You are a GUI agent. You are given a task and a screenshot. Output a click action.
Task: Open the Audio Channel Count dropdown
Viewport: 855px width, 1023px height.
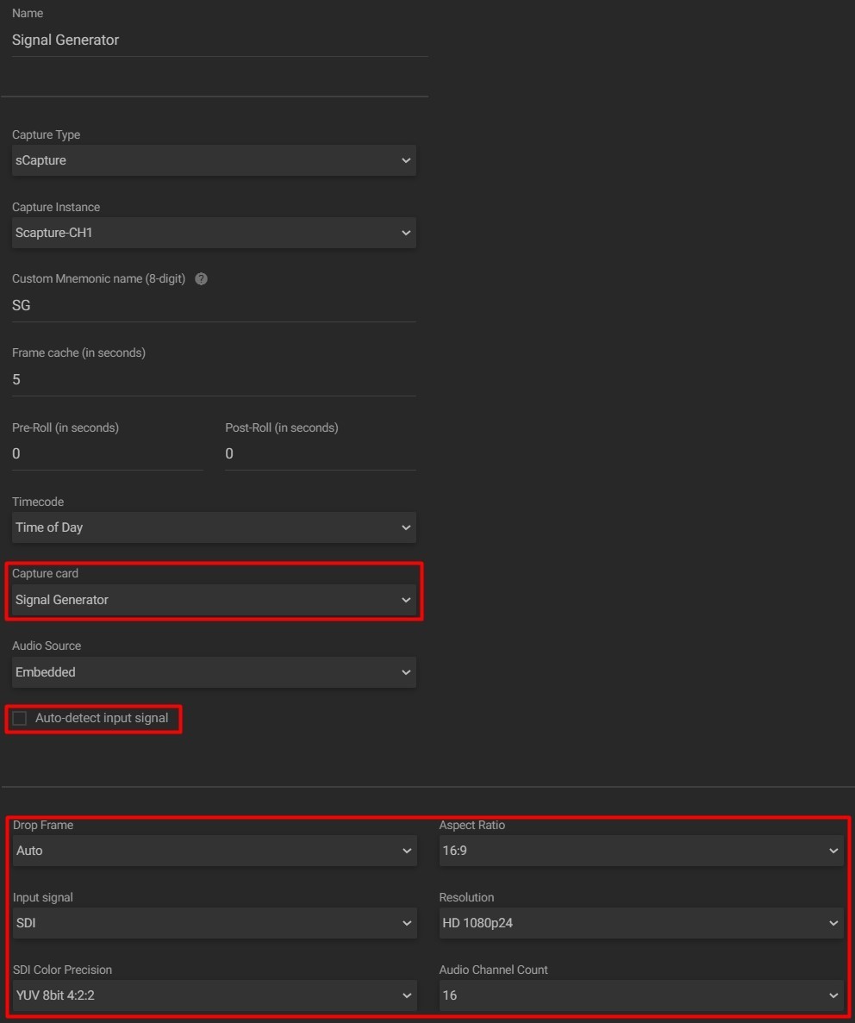point(641,995)
